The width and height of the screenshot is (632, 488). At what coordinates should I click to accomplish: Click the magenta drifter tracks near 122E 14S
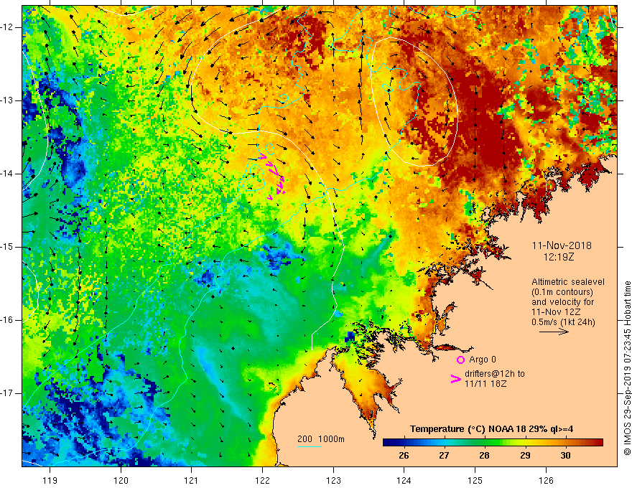tap(274, 176)
